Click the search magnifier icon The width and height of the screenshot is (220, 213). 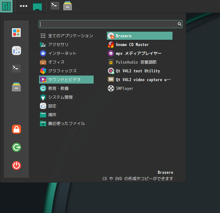179,24
